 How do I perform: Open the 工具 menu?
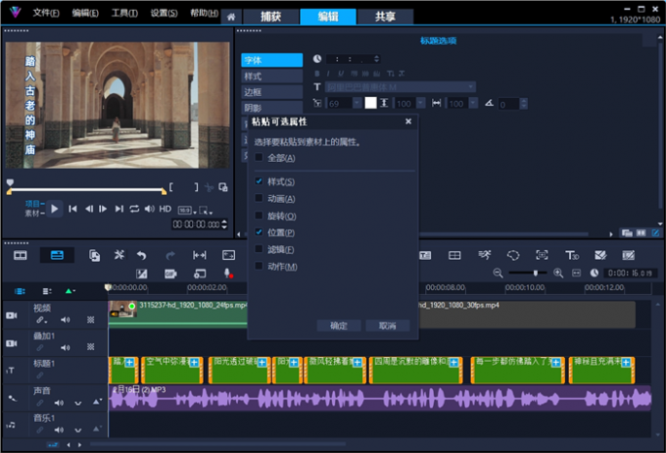(x=124, y=13)
